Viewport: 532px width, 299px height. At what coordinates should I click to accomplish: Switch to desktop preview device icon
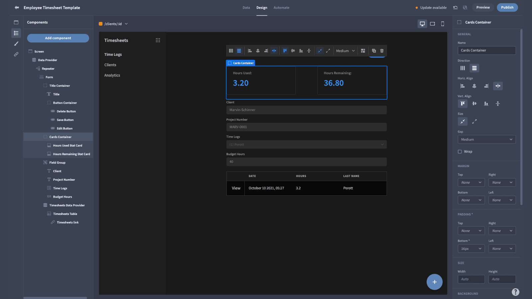(x=422, y=24)
